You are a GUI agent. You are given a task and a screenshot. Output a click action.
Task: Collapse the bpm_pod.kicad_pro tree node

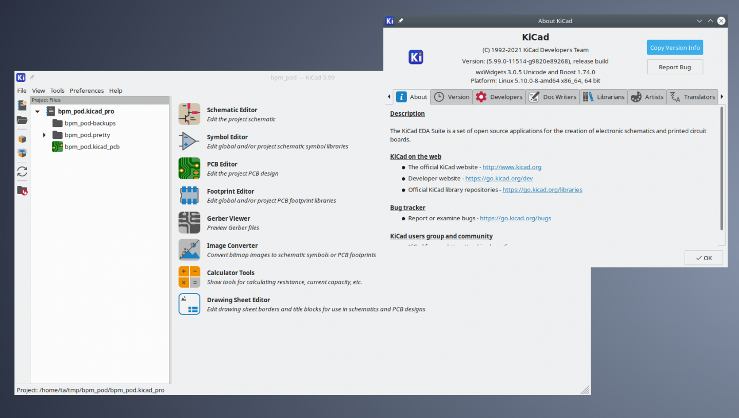(37, 112)
